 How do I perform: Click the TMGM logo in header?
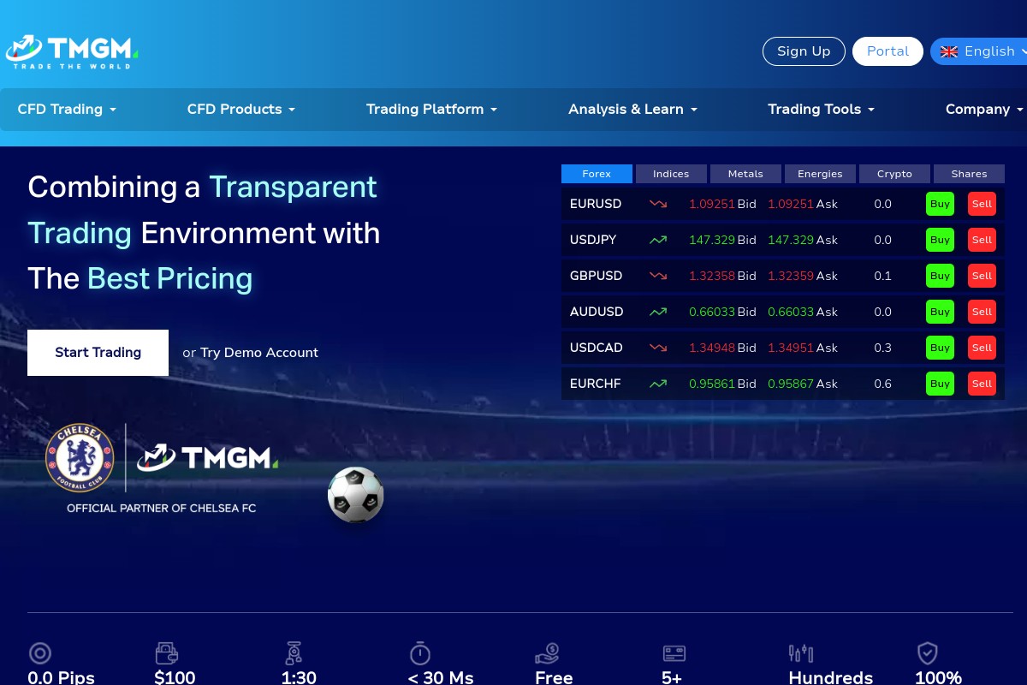click(x=72, y=51)
